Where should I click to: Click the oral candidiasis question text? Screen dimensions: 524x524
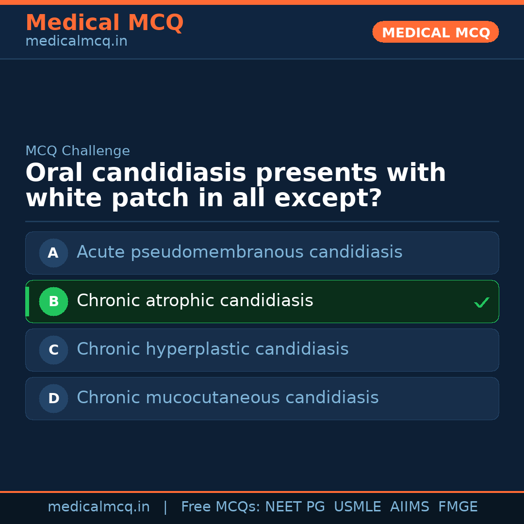[x=235, y=186]
